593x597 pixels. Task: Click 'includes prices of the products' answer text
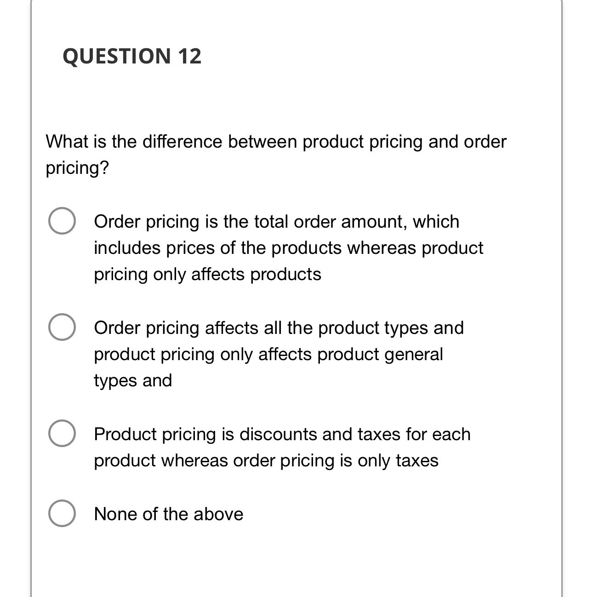tap(288, 247)
